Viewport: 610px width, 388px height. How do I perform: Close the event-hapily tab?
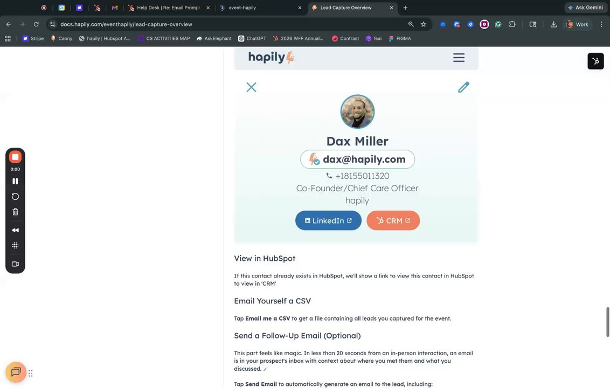tap(300, 8)
